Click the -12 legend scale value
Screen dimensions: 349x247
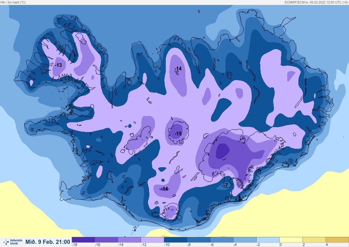click(143, 245)
